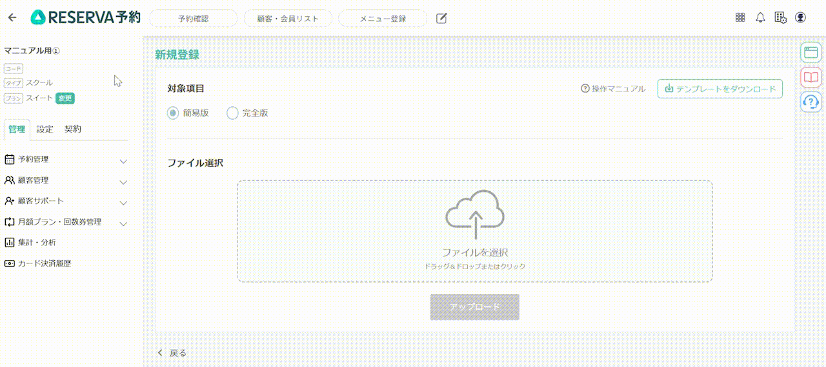Click the 顧客サポート person icon
The width and height of the screenshot is (826, 367).
(9, 201)
